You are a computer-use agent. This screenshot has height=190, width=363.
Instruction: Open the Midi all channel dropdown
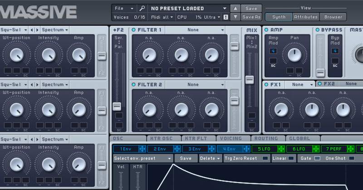coord(162,17)
